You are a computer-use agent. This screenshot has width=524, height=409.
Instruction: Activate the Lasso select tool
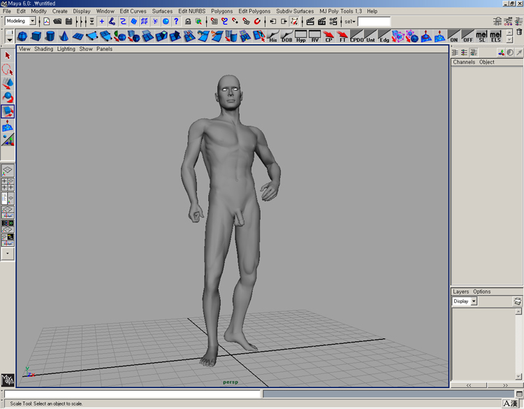tap(8, 70)
